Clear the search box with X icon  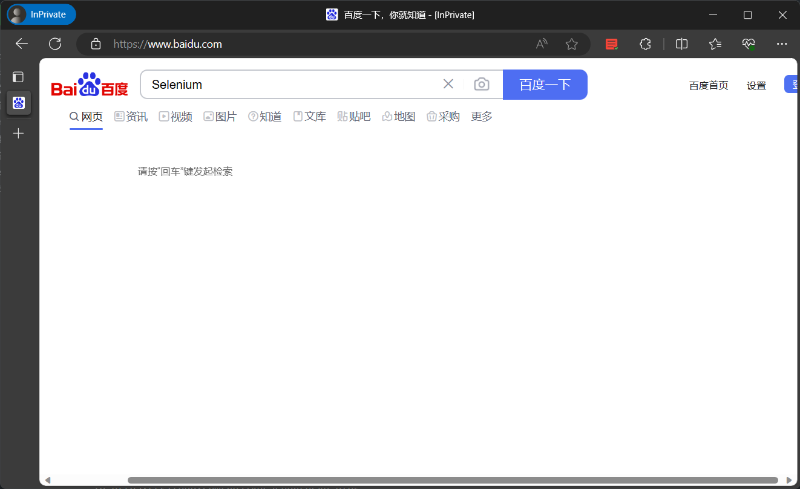[x=448, y=84]
